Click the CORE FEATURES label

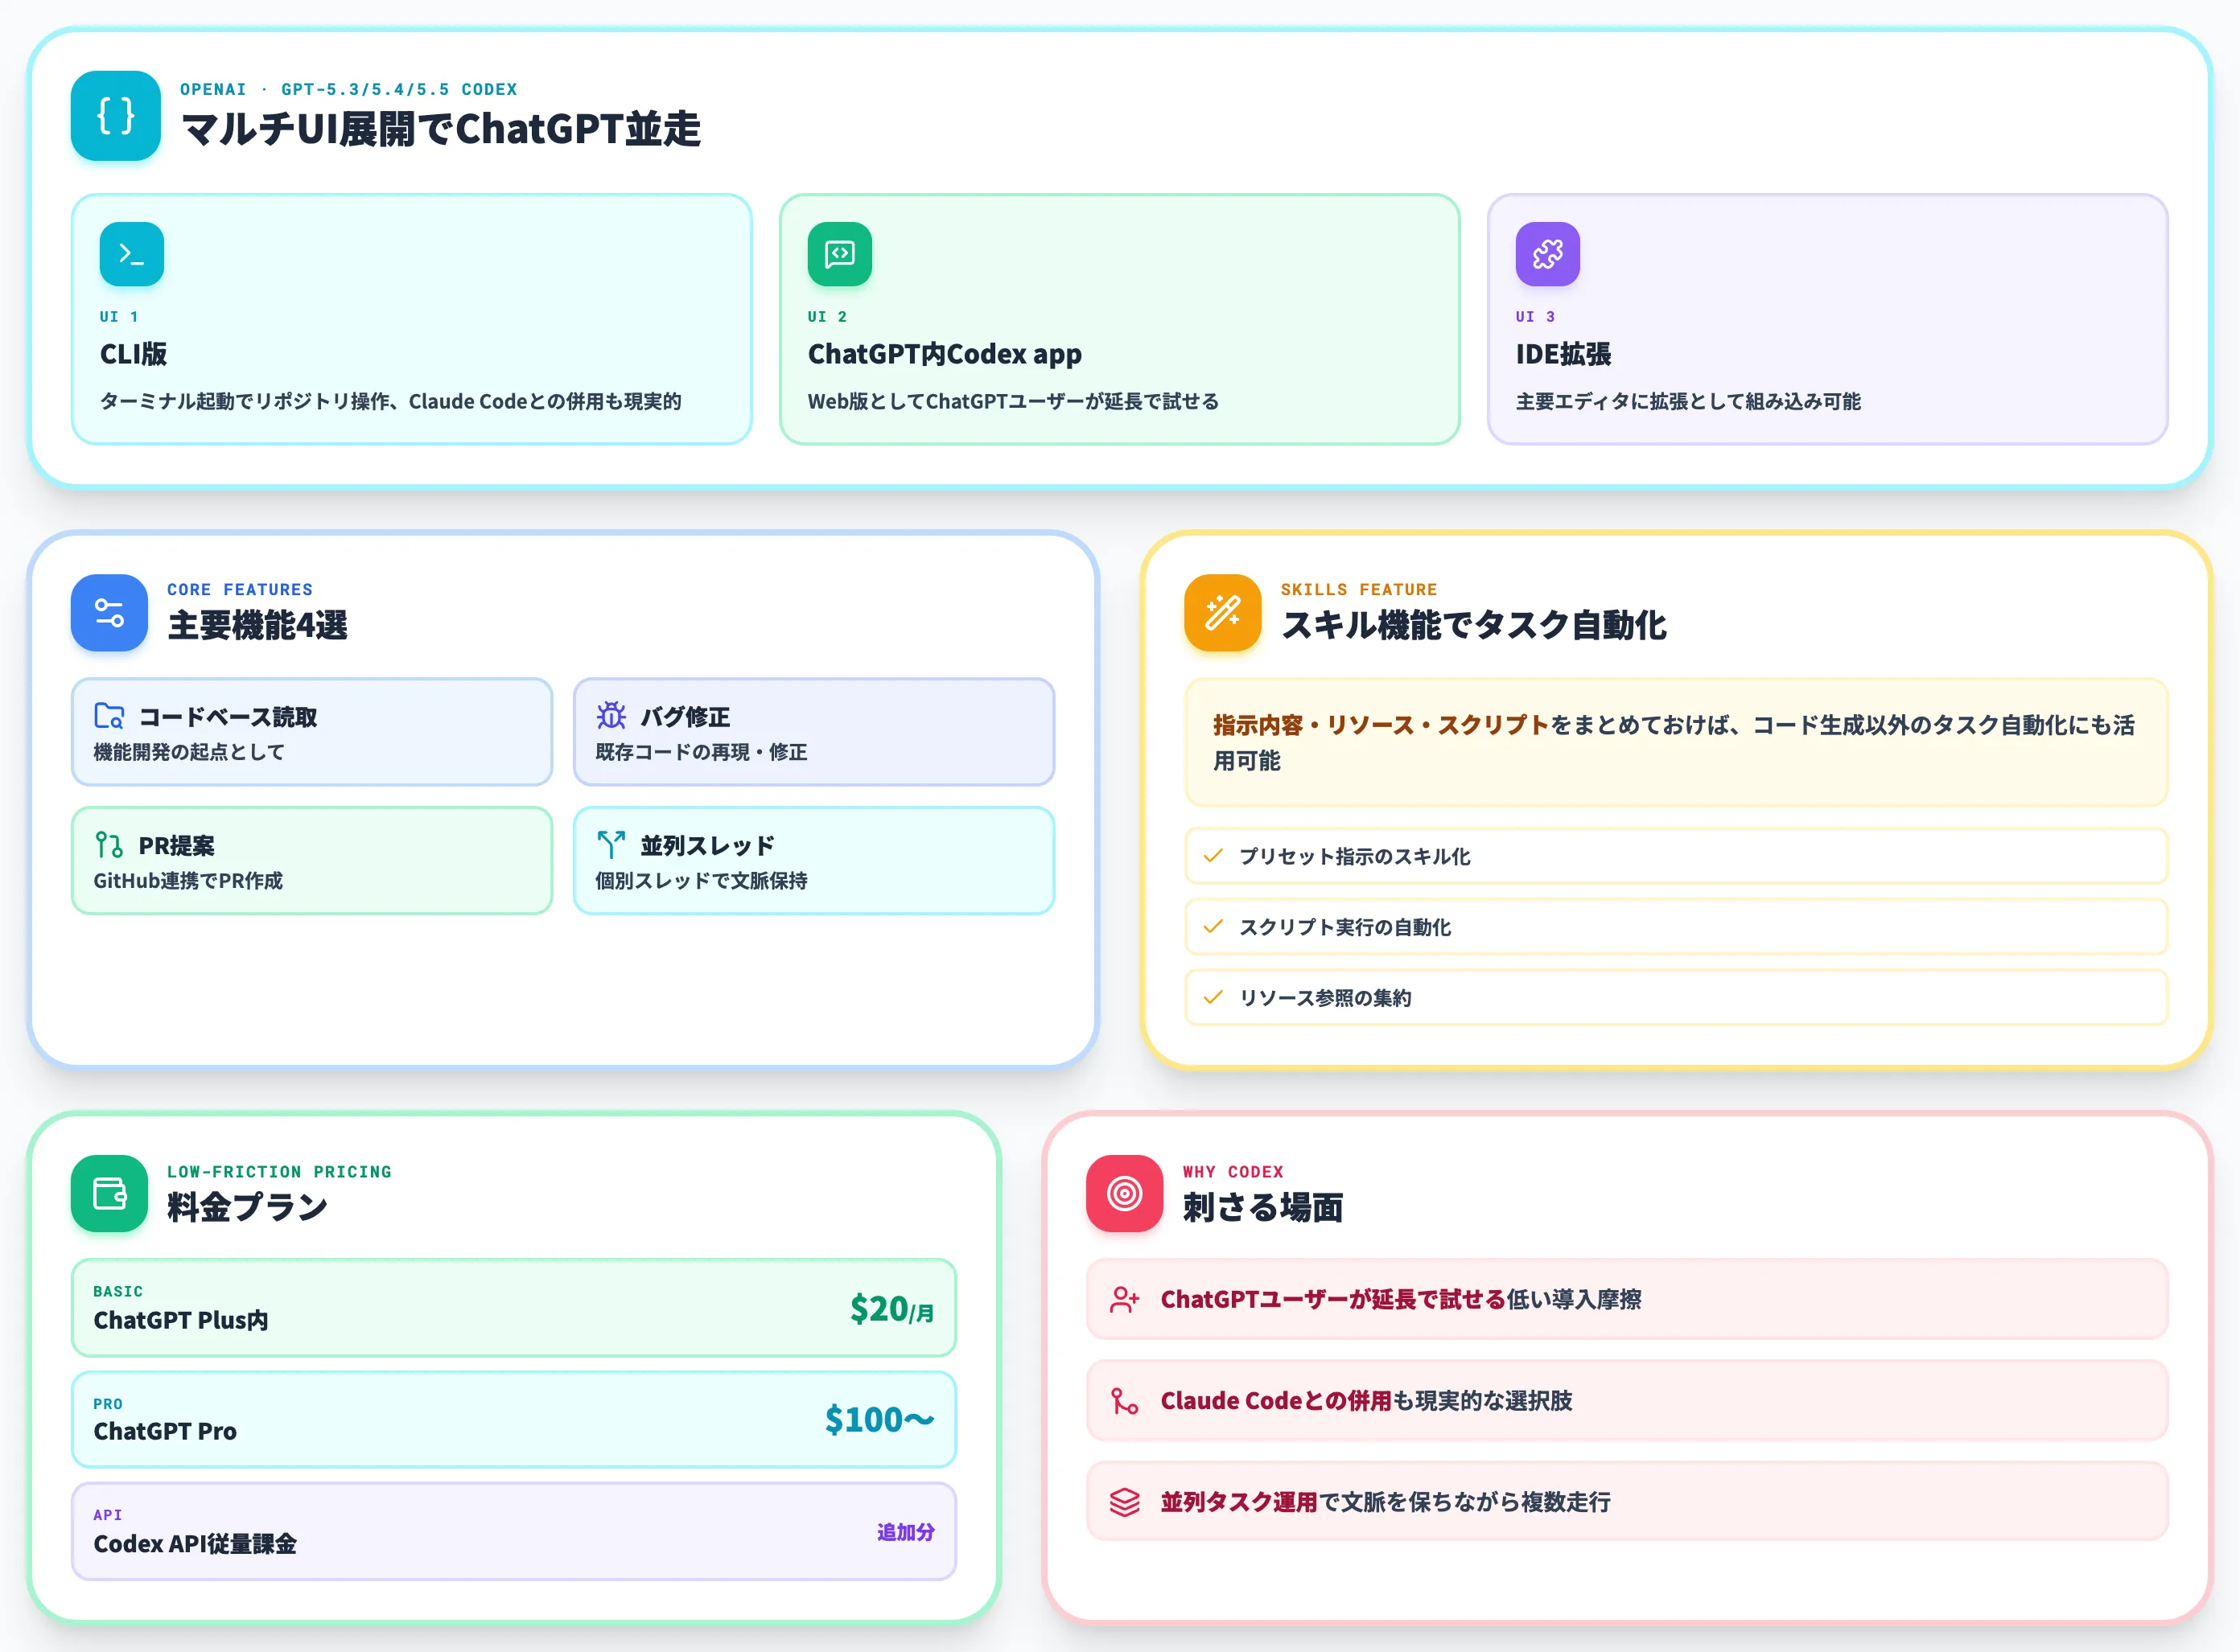[240, 589]
